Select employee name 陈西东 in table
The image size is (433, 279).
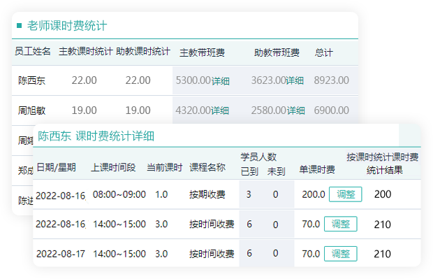(31, 80)
